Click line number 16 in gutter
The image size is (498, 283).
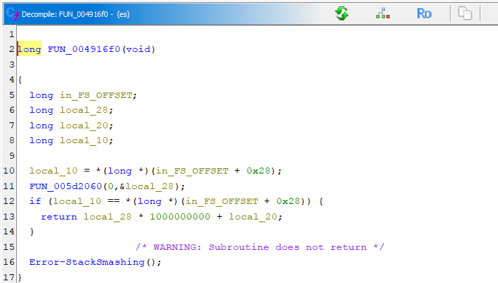[9, 262]
